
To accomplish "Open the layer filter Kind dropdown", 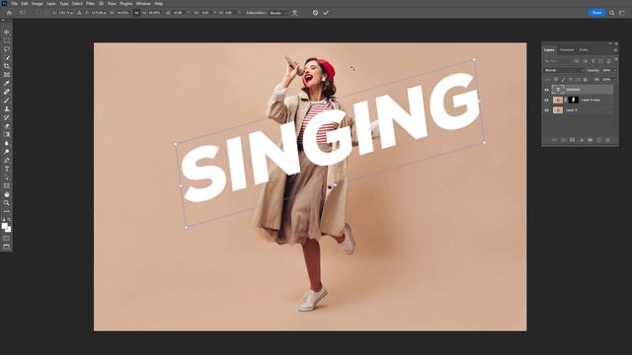I will tap(558, 61).
